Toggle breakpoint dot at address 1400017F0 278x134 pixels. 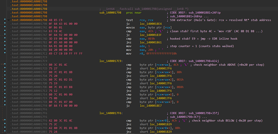(5, 105)
